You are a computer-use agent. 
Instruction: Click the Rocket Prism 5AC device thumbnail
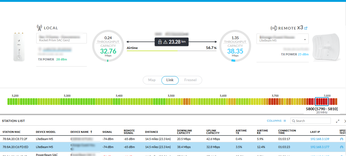click(19, 47)
